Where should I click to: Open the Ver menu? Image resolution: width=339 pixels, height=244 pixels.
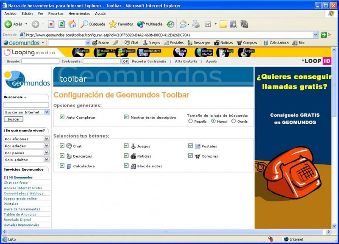coord(40,14)
